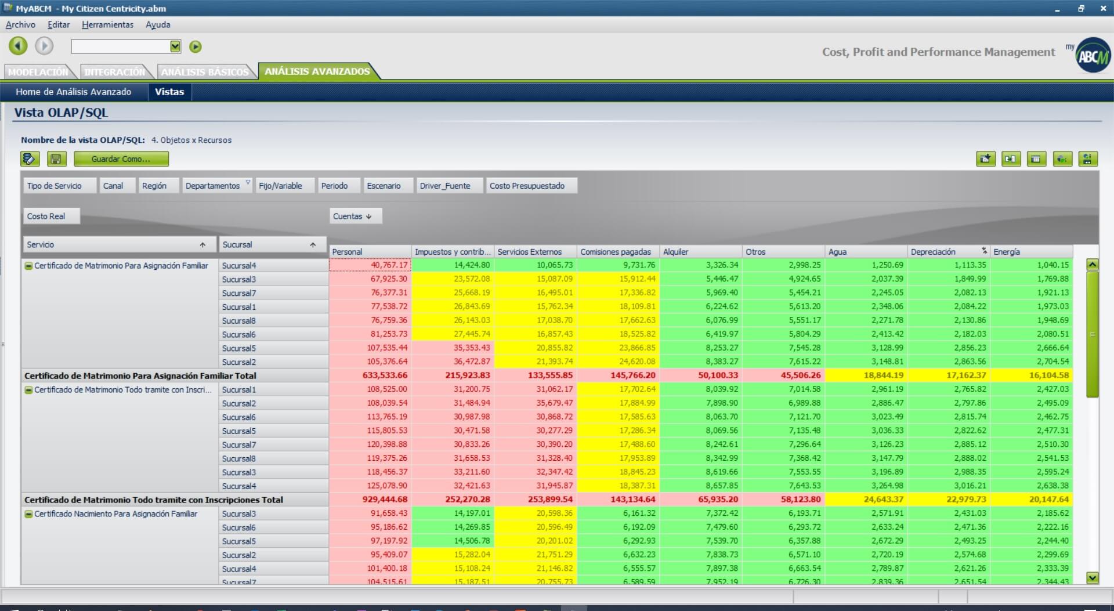Click the Guardar Como... button
1114x611 pixels.
tap(121, 159)
